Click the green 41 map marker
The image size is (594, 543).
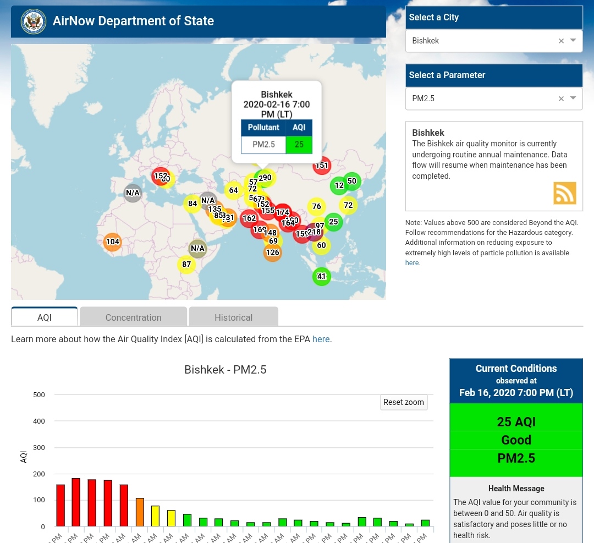point(321,276)
